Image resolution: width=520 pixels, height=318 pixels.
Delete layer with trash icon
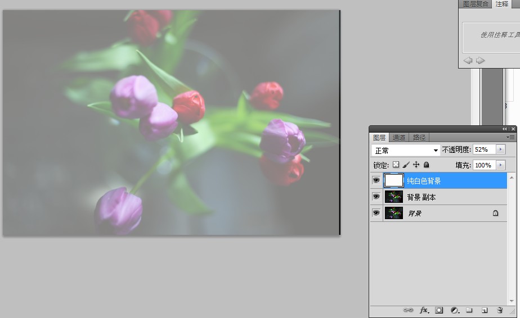pos(499,310)
